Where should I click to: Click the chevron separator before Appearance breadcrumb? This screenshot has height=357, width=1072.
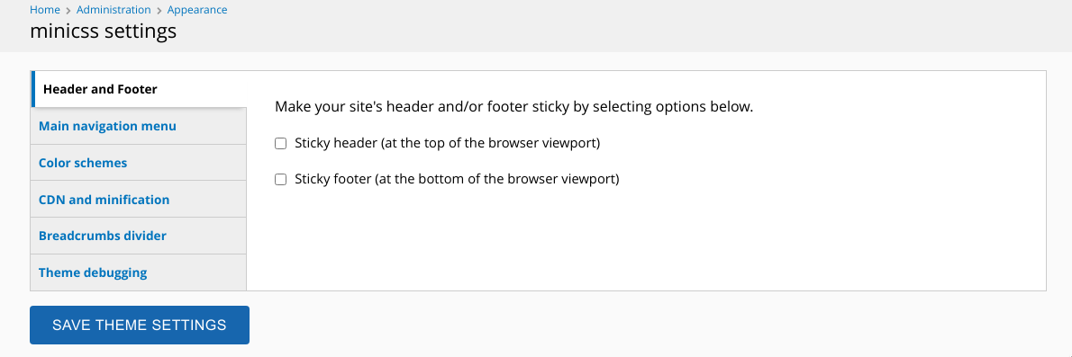pos(159,10)
